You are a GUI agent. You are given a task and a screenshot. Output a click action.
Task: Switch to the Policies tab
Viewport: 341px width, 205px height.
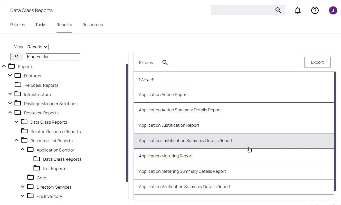(x=17, y=25)
